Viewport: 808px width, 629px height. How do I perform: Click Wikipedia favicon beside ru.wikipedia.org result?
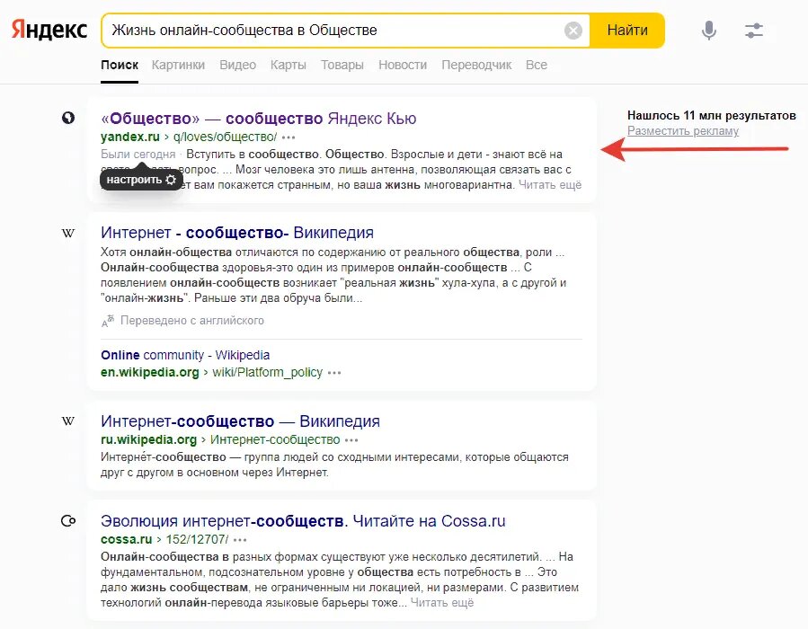tap(68, 421)
